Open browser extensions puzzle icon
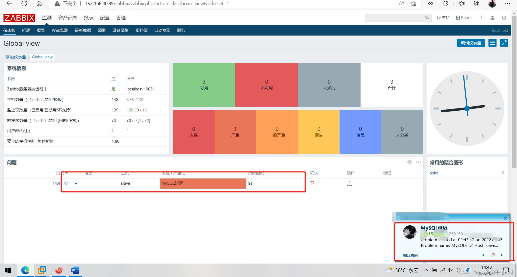Image resolution: width=517 pixels, height=277 pixels. (446, 3)
